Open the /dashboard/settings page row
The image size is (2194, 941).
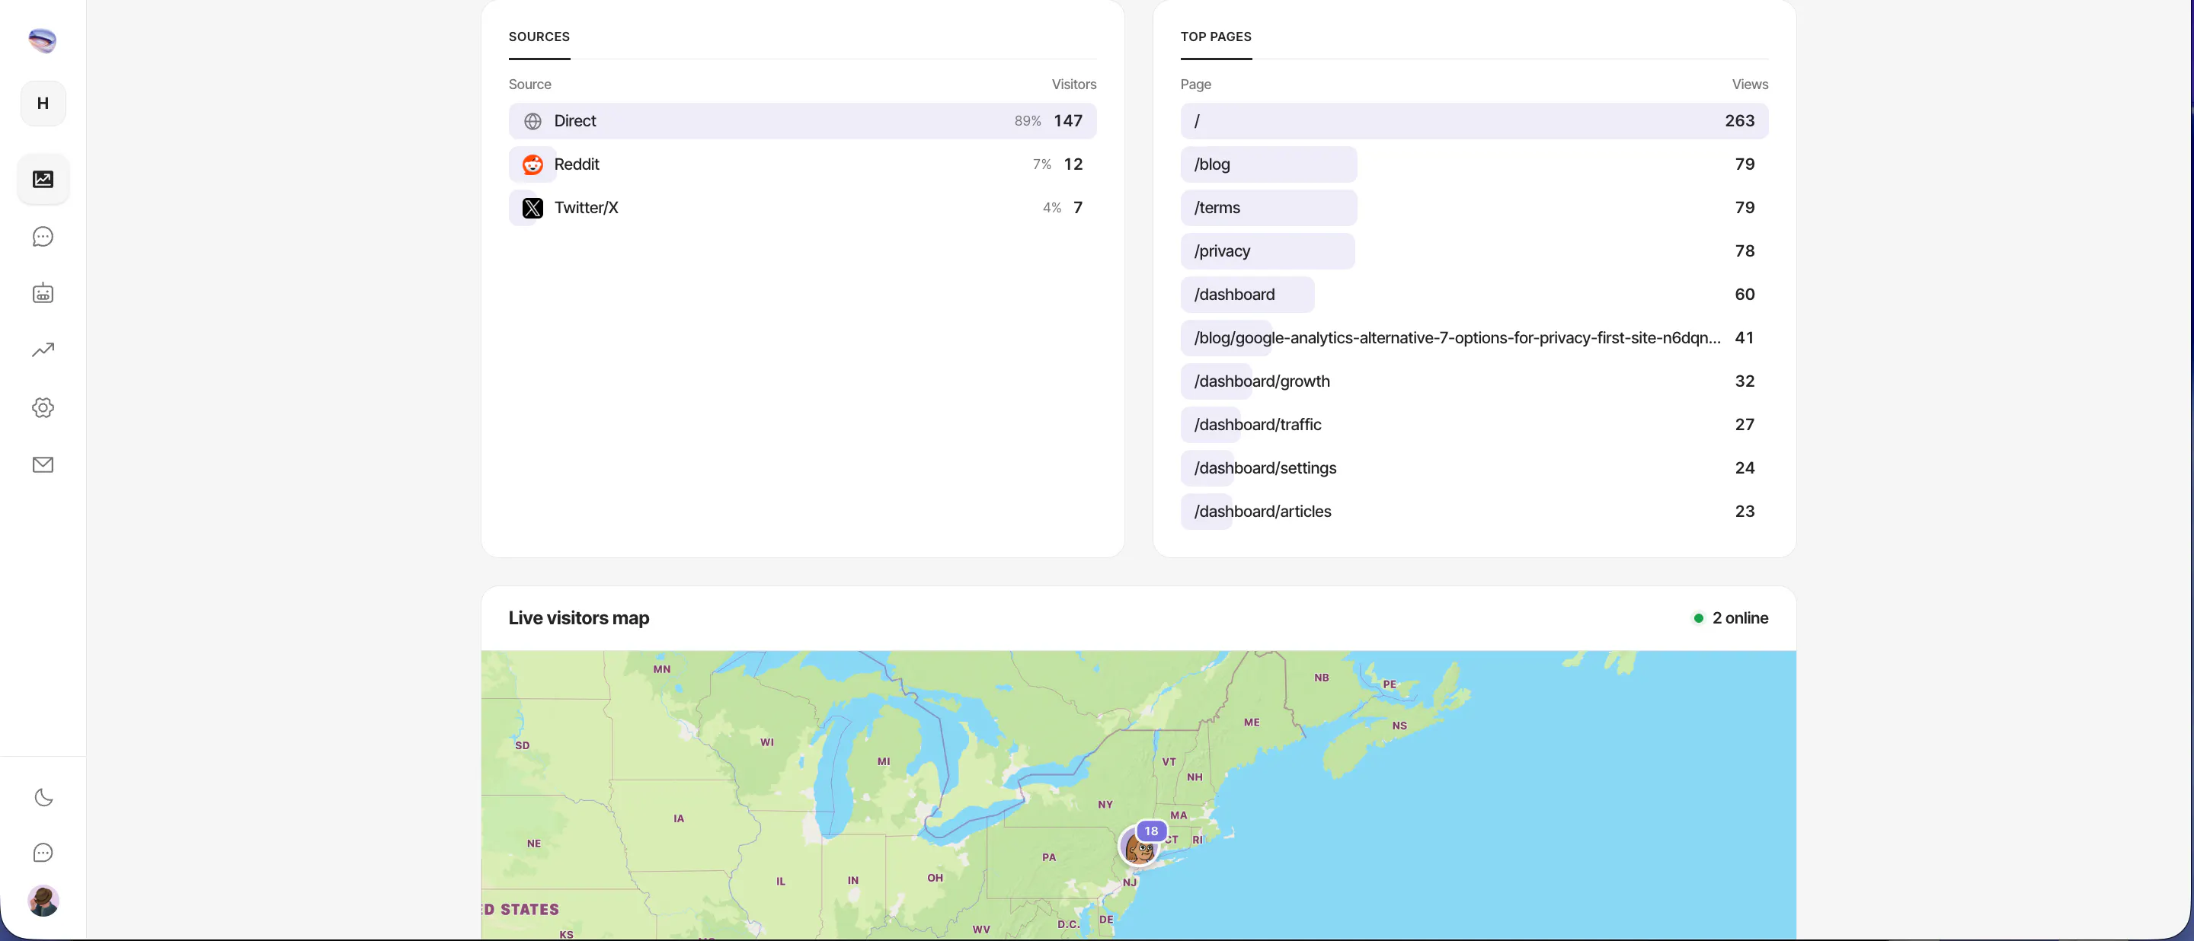pyautogui.click(x=1473, y=468)
